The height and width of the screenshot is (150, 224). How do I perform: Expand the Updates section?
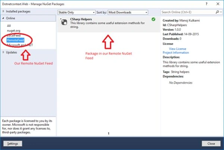click(3, 52)
